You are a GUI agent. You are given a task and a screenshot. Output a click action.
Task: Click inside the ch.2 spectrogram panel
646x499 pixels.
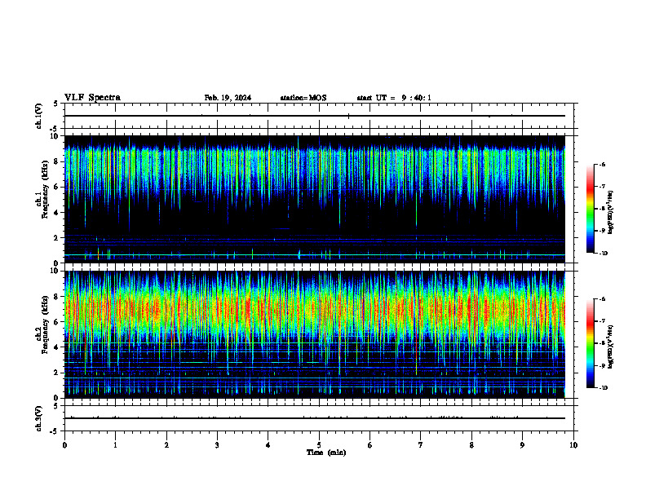(315, 334)
